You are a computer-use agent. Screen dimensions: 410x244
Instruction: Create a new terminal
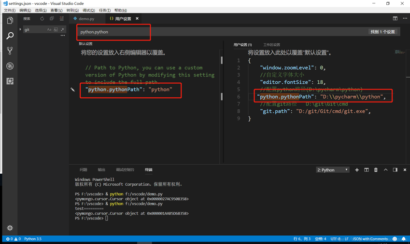(x=357, y=170)
